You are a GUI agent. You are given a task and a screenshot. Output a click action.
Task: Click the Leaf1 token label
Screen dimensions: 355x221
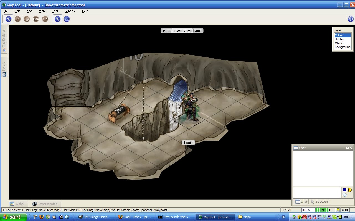click(x=188, y=143)
